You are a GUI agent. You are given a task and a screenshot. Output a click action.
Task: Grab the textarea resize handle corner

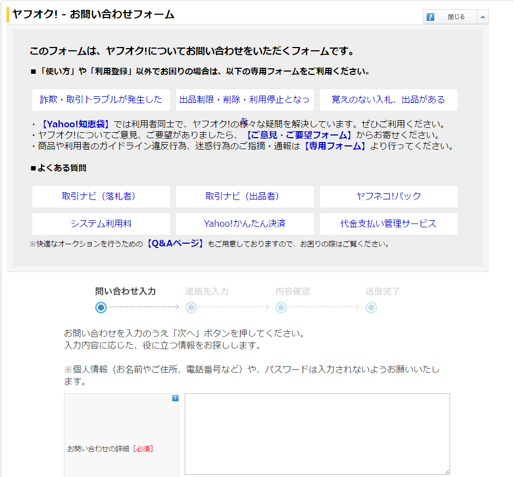(447, 472)
